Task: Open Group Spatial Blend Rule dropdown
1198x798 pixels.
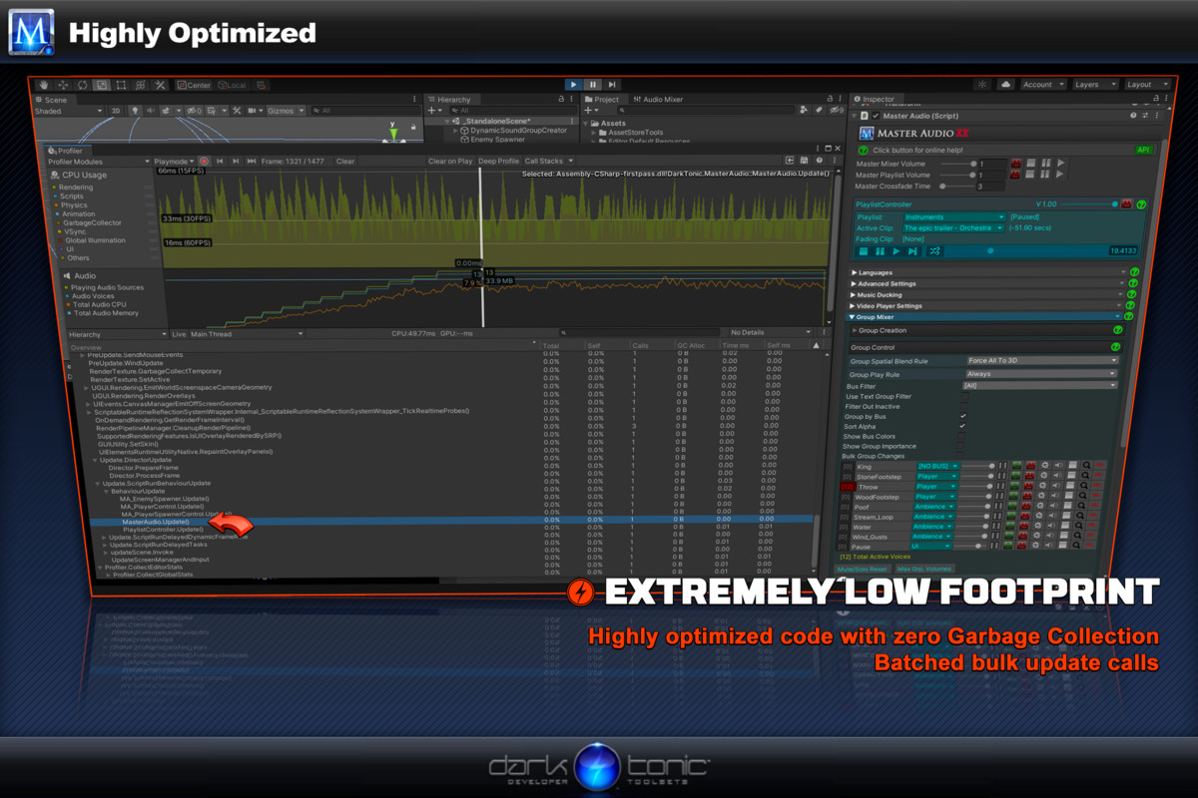Action: (x=1042, y=360)
